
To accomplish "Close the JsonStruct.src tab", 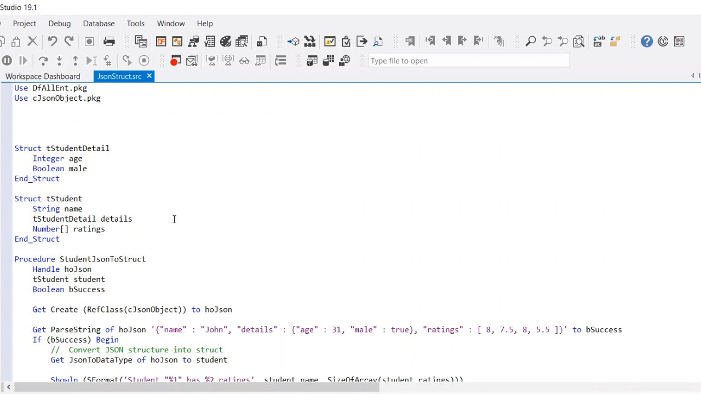I will click(149, 76).
